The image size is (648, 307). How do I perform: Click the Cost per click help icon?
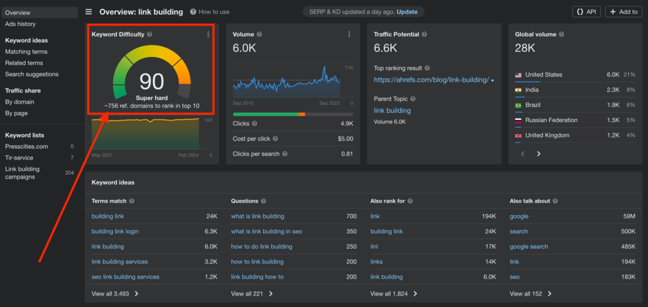point(275,139)
